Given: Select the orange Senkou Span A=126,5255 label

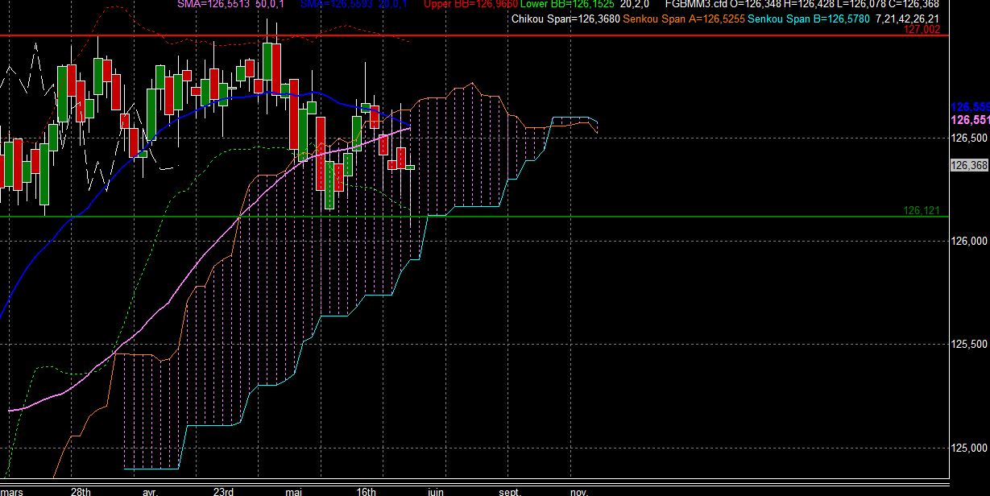Looking at the screenshot, I should (x=683, y=19).
